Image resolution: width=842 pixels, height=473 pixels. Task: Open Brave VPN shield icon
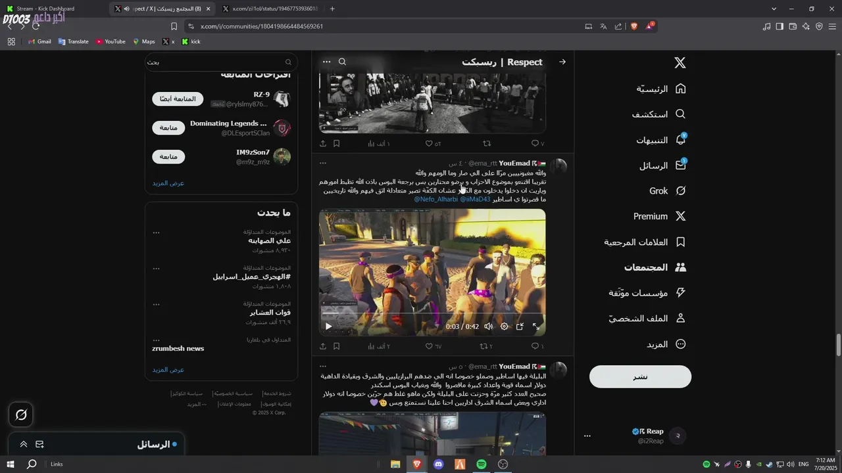819,26
